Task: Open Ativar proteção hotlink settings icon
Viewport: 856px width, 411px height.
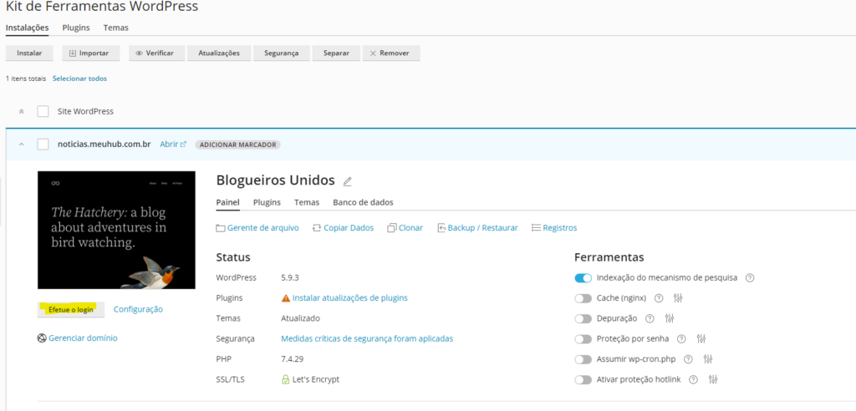Action: coord(713,379)
